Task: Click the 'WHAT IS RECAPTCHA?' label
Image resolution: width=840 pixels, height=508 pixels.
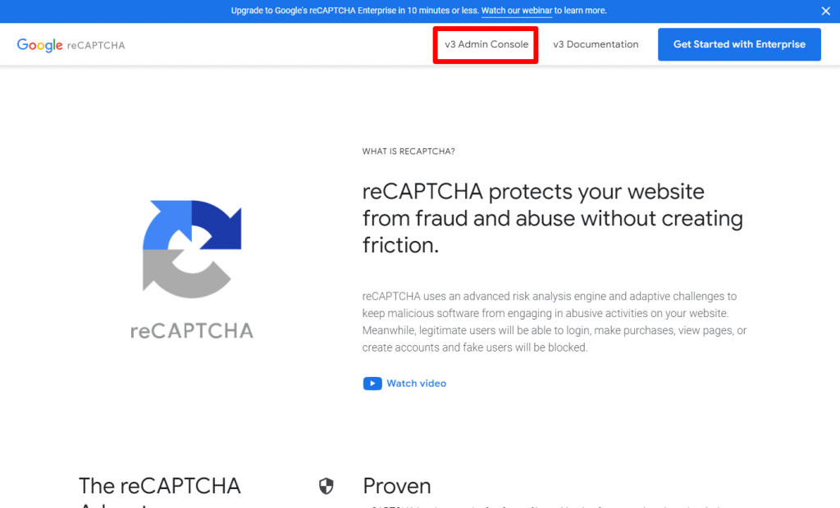Action: coord(409,152)
